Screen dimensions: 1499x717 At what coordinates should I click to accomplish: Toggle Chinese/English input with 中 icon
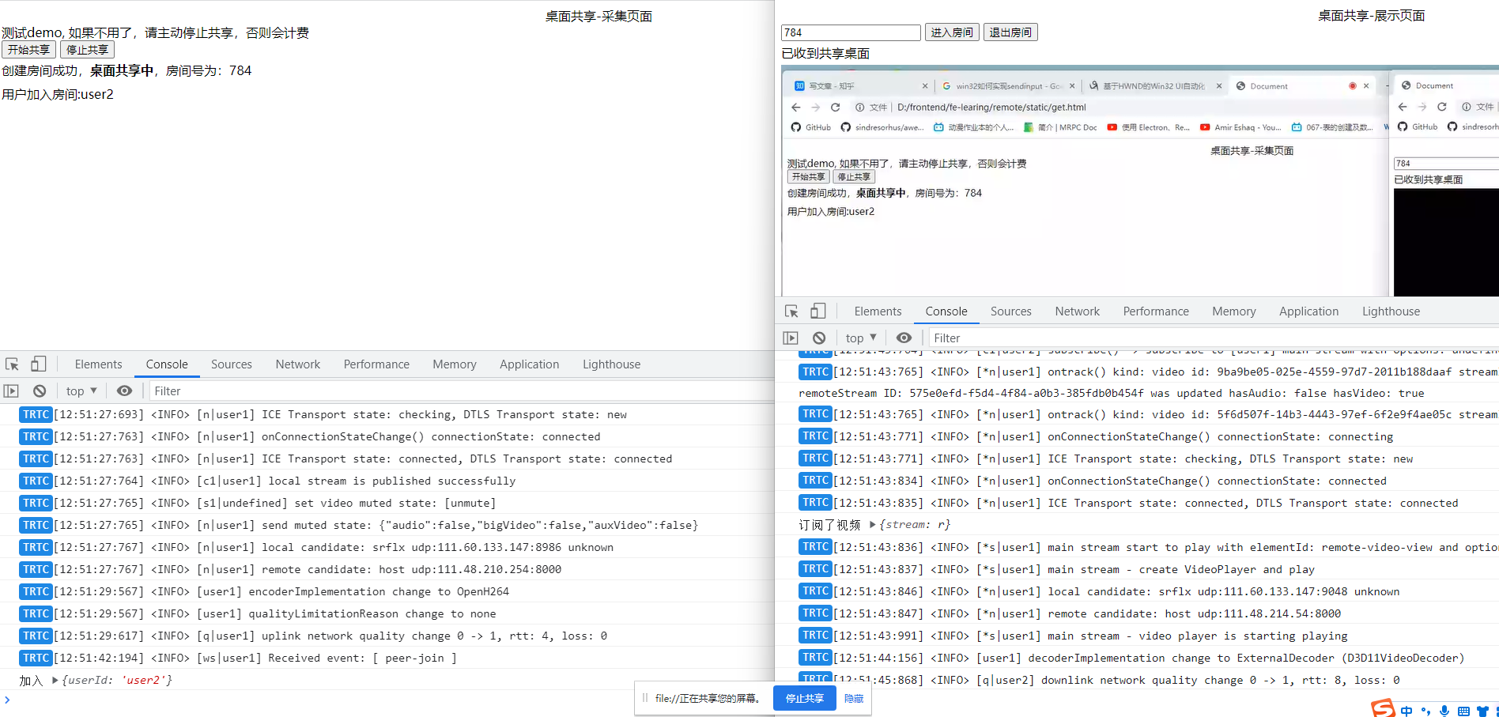pos(1406,710)
